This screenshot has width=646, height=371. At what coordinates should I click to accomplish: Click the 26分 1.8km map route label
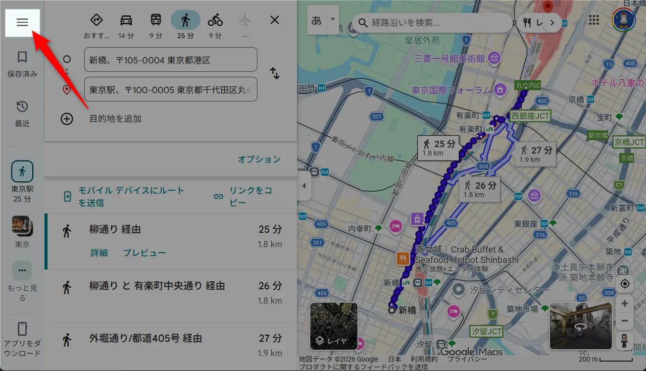point(479,189)
